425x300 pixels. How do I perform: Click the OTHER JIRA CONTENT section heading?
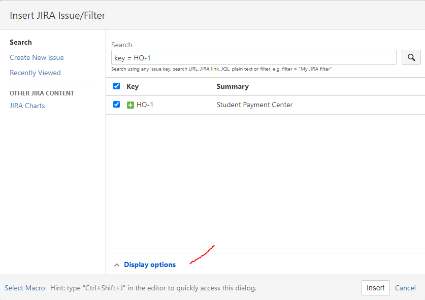coord(42,93)
